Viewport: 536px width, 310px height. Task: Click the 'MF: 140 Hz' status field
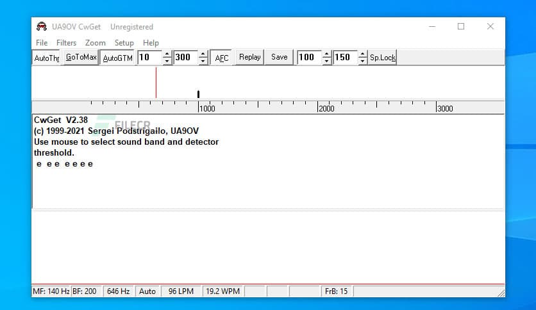(x=51, y=291)
